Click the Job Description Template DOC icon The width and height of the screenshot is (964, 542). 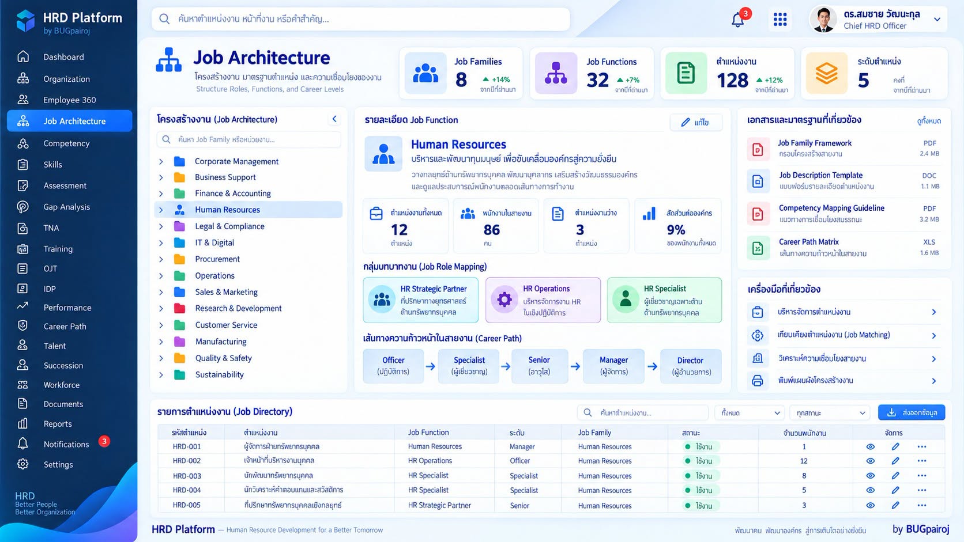(x=758, y=181)
